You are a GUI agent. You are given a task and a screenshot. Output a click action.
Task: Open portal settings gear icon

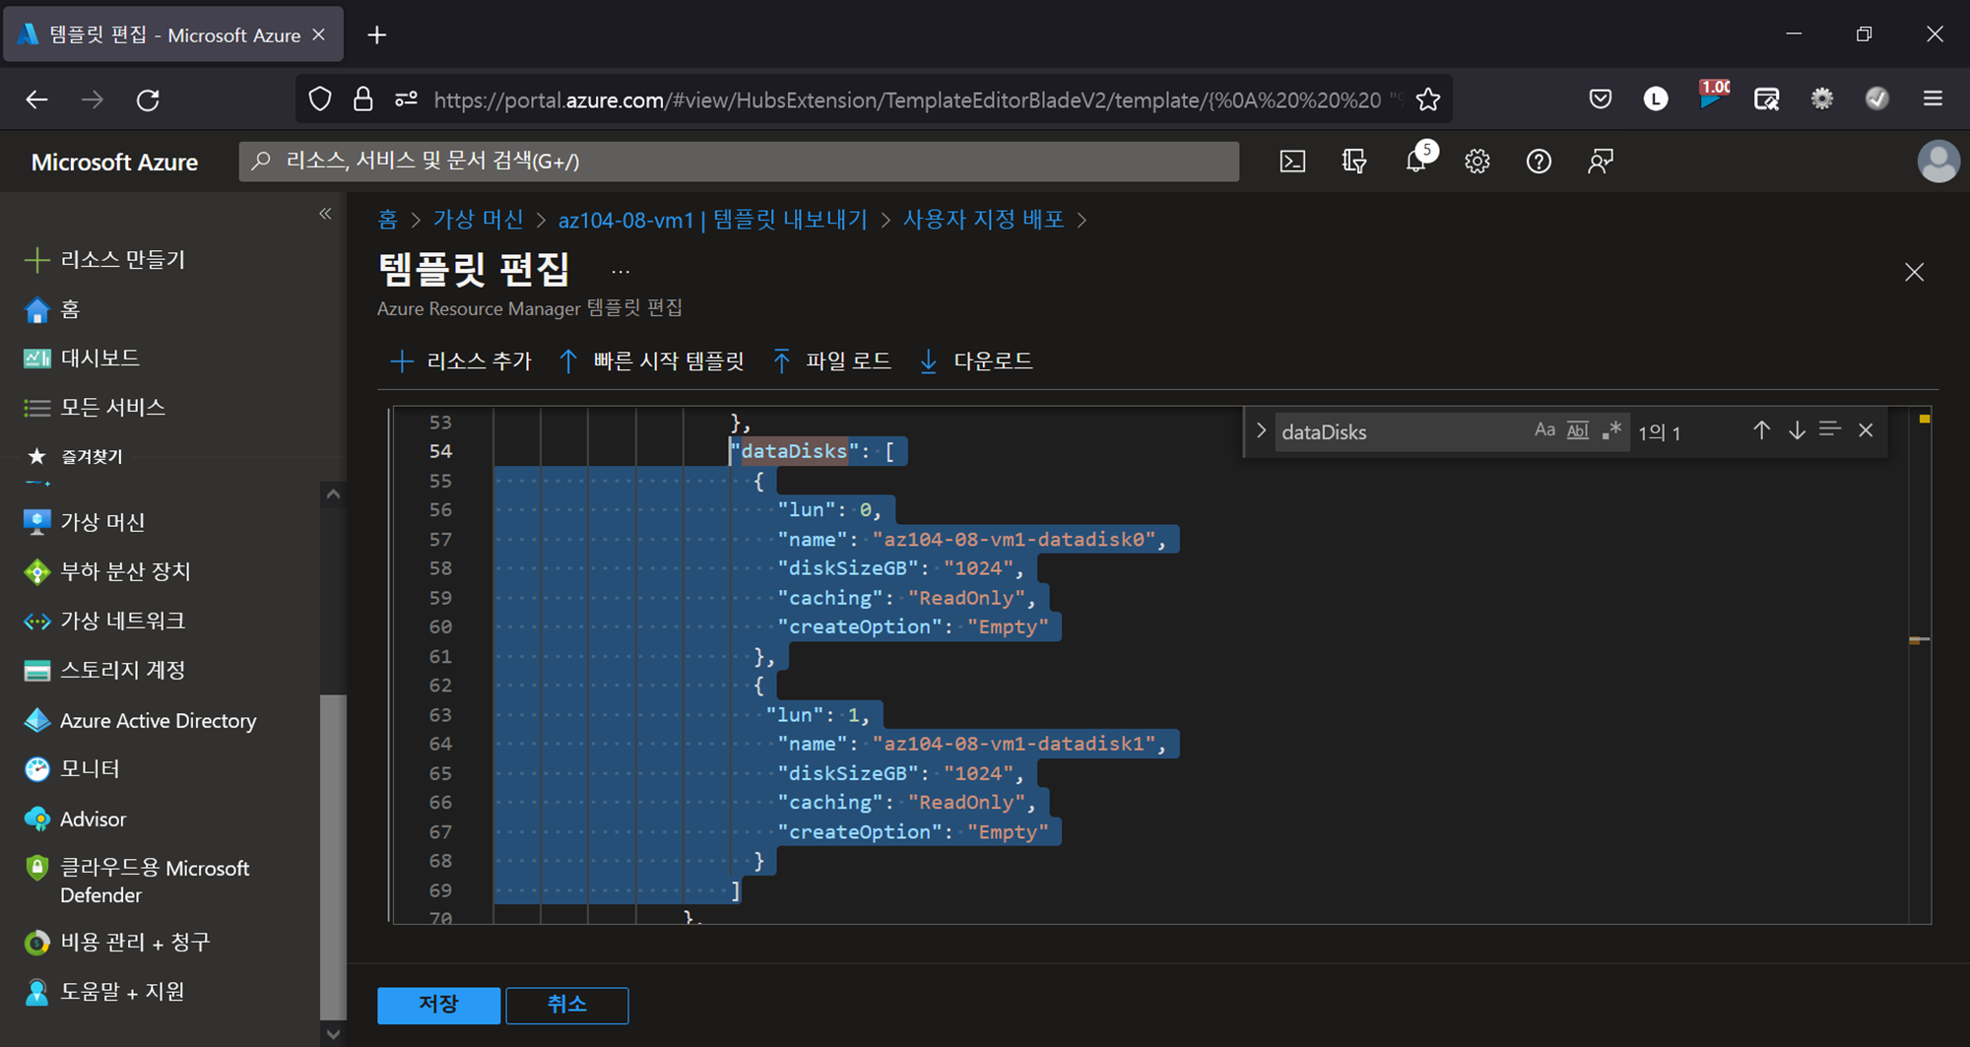coord(1477,162)
